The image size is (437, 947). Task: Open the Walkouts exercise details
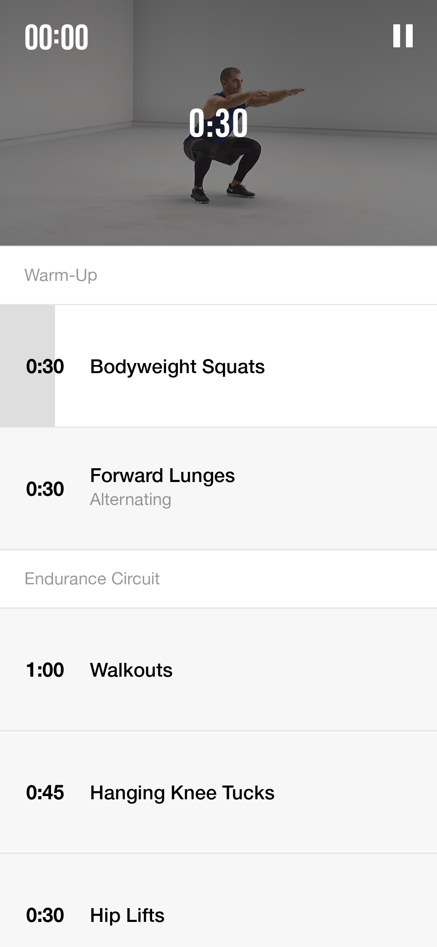(131, 670)
